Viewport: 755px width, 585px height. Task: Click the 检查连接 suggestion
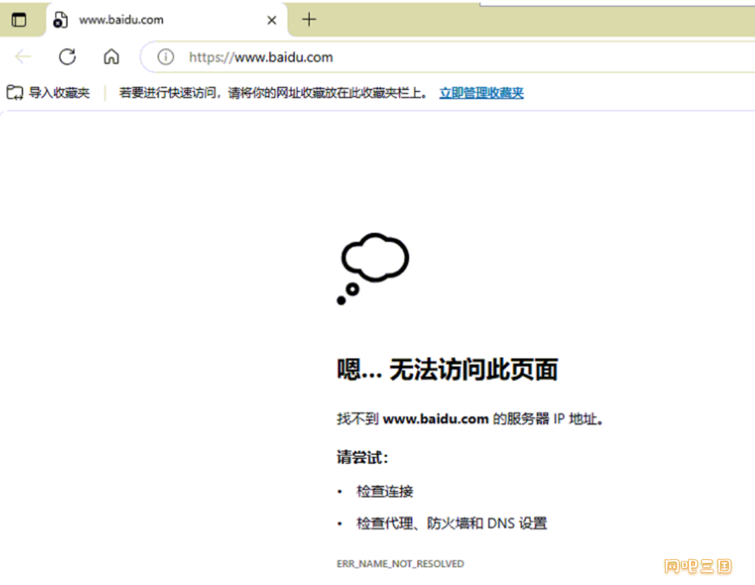[385, 491]
